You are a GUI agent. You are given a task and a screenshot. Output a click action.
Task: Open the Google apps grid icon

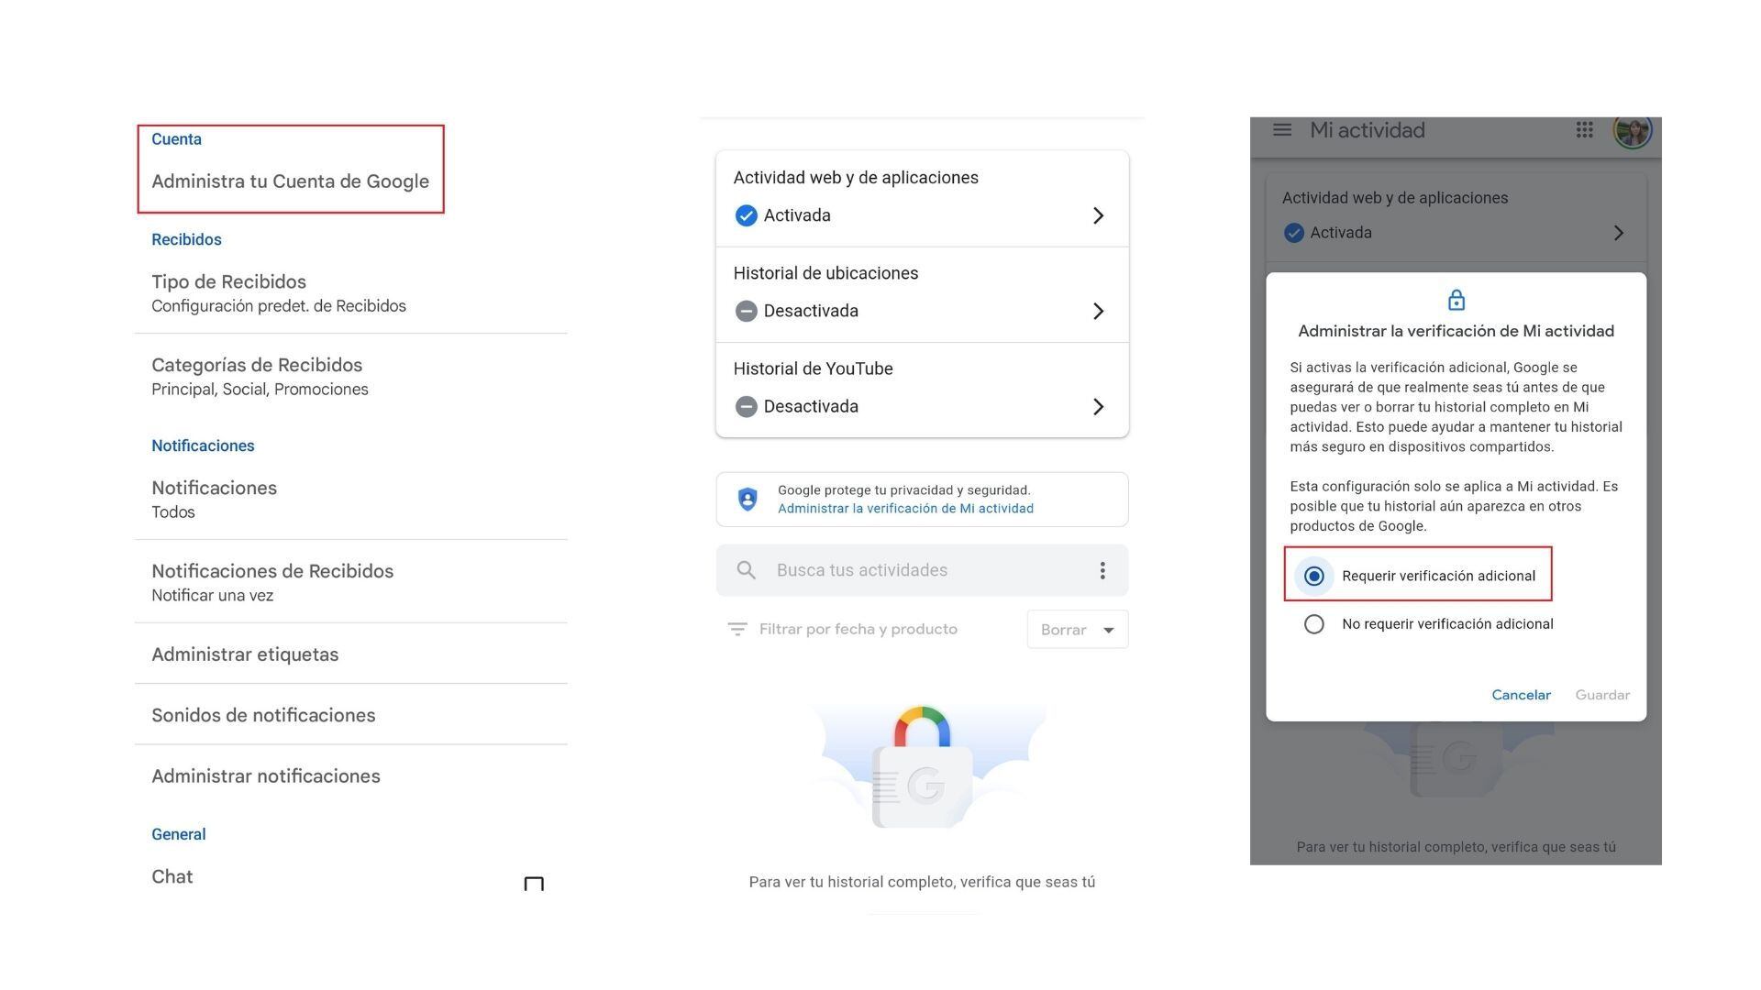(x=1584, y=130)
